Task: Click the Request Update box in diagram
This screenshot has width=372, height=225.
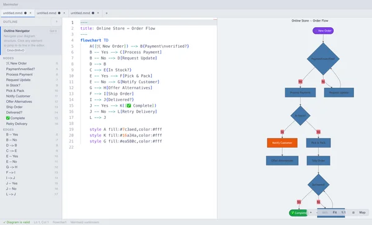Action: 339,92
